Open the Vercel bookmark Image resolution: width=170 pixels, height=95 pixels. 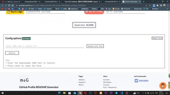click(56, 9)
